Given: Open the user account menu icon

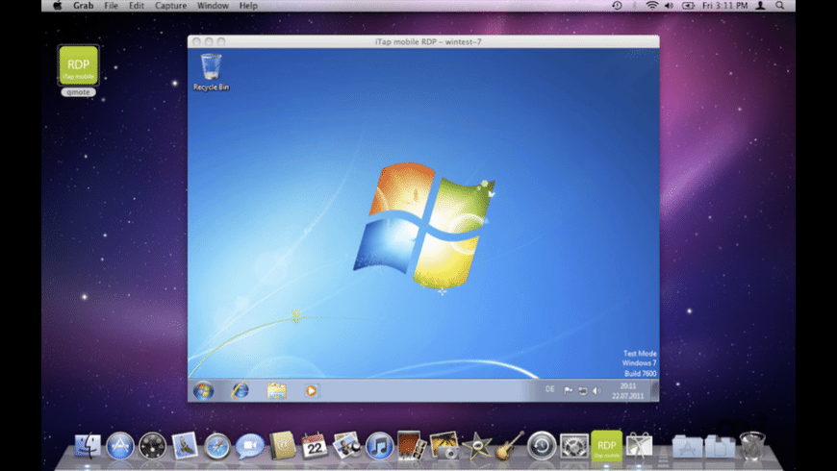Looking at the screenshot, I should pyautogui.click(x=761, y=6).
